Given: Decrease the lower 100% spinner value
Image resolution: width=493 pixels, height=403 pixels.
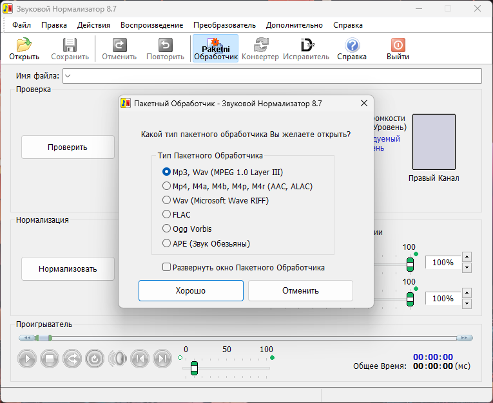Looking at the screenshot, I should pos(467,303).
